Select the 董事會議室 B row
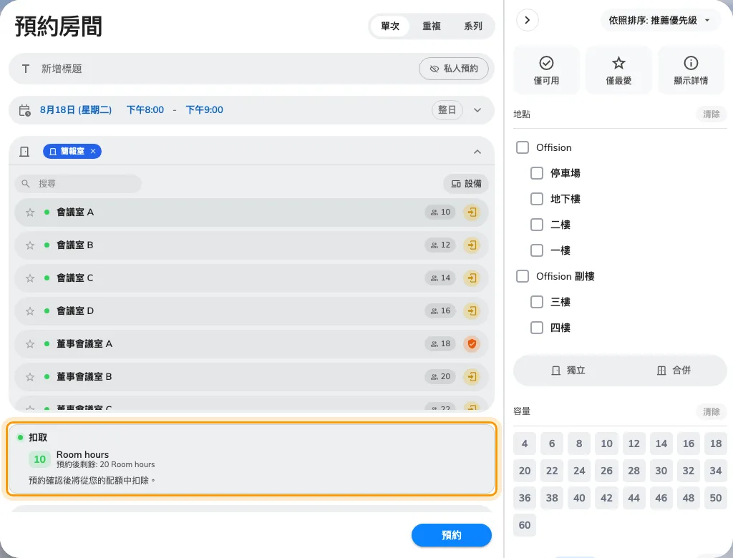This screenshot has width=733, height=558. point(251,377)
